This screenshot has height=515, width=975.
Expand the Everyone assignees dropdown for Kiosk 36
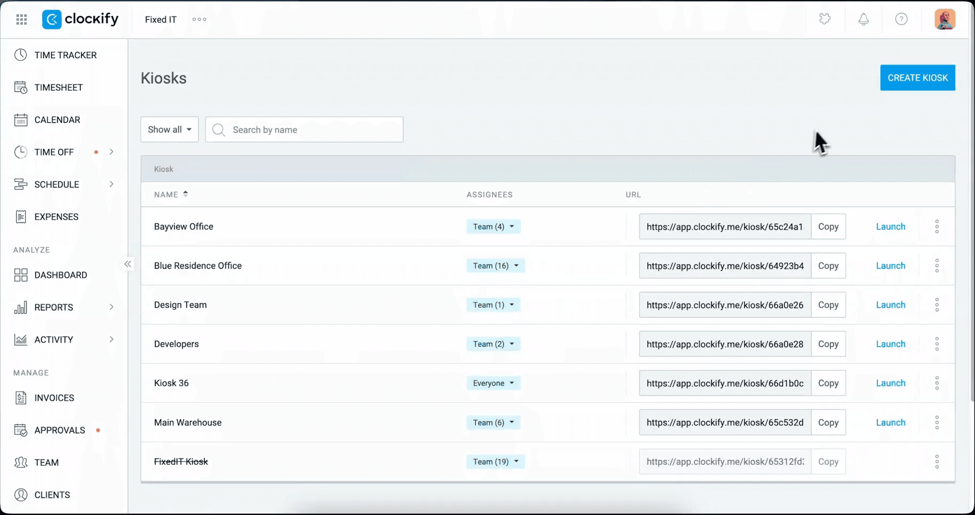[x=493, y=383]
